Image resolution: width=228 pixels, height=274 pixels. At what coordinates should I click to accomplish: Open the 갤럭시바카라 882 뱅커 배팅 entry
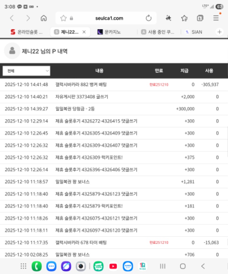click(81, 84)
